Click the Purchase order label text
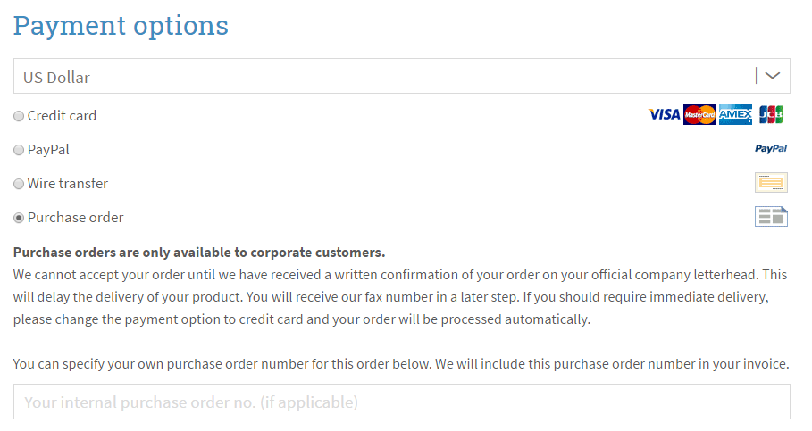The height and width of the screenshot is (431, 812). point(75,218)
